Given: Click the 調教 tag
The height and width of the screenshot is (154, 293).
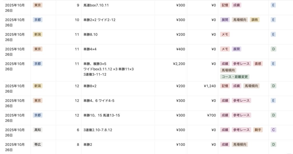Looking at the screenshot, I should tap(254, 20).
